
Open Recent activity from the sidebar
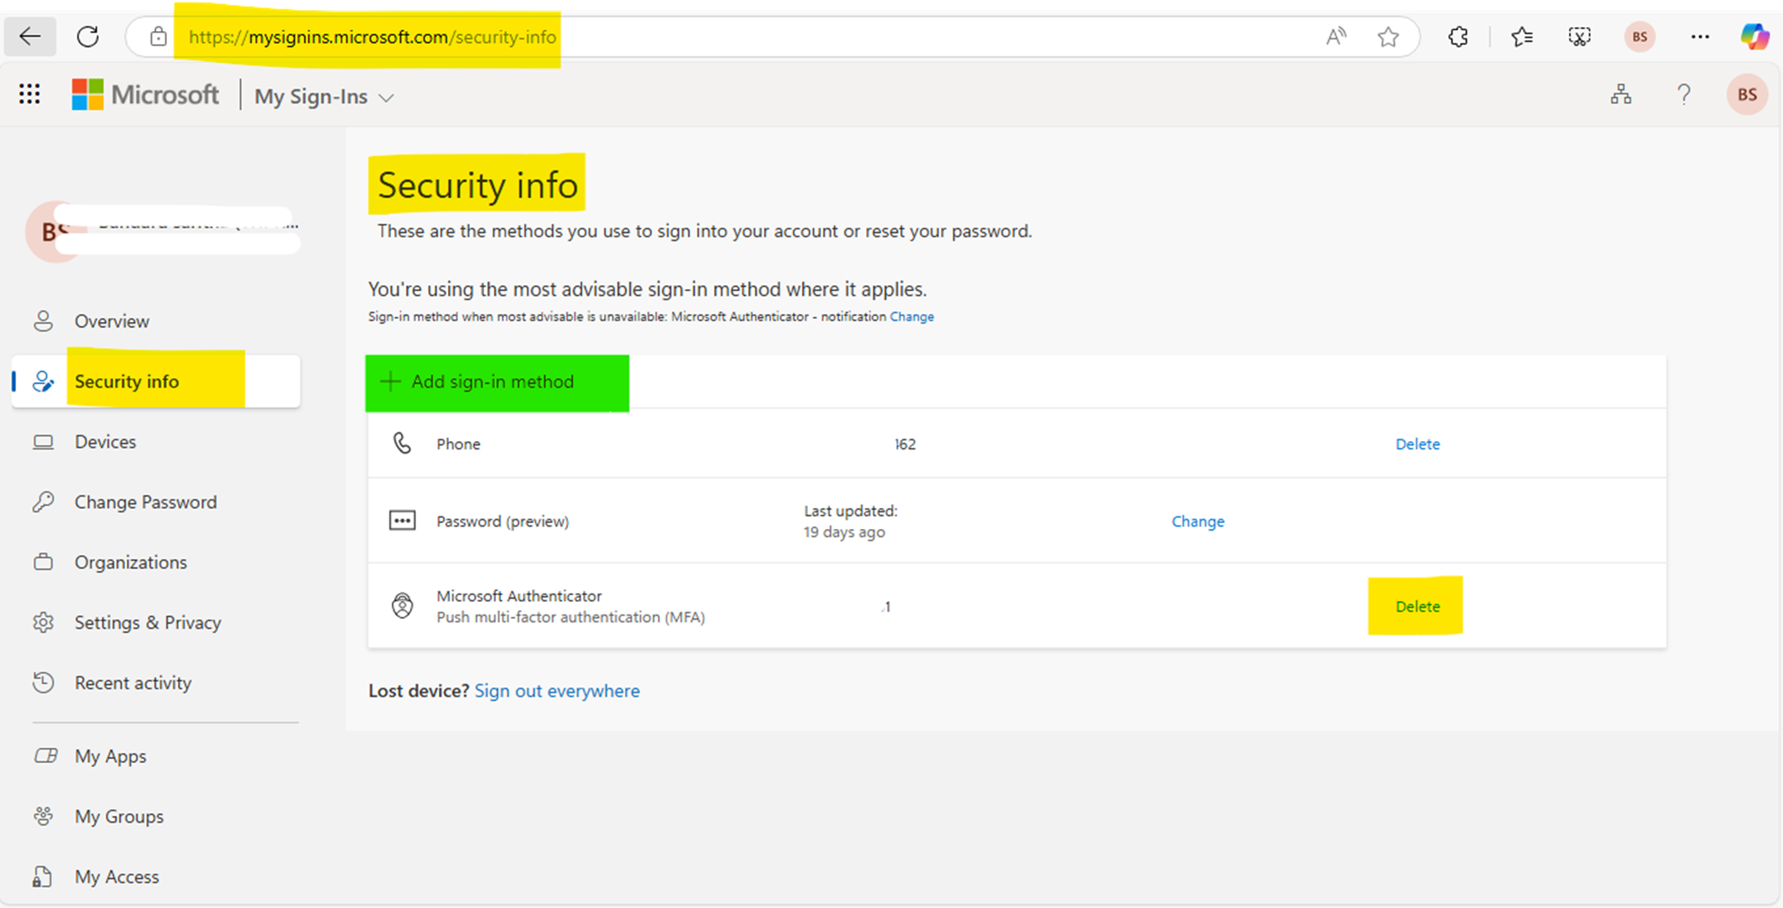[x=133, y=682]
